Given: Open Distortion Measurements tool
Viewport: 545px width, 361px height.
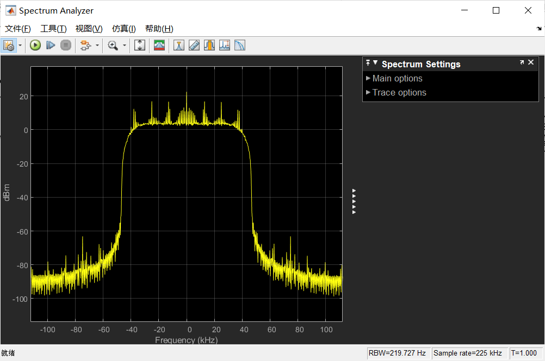Looking at the screenshot, I should click(224, 45).
